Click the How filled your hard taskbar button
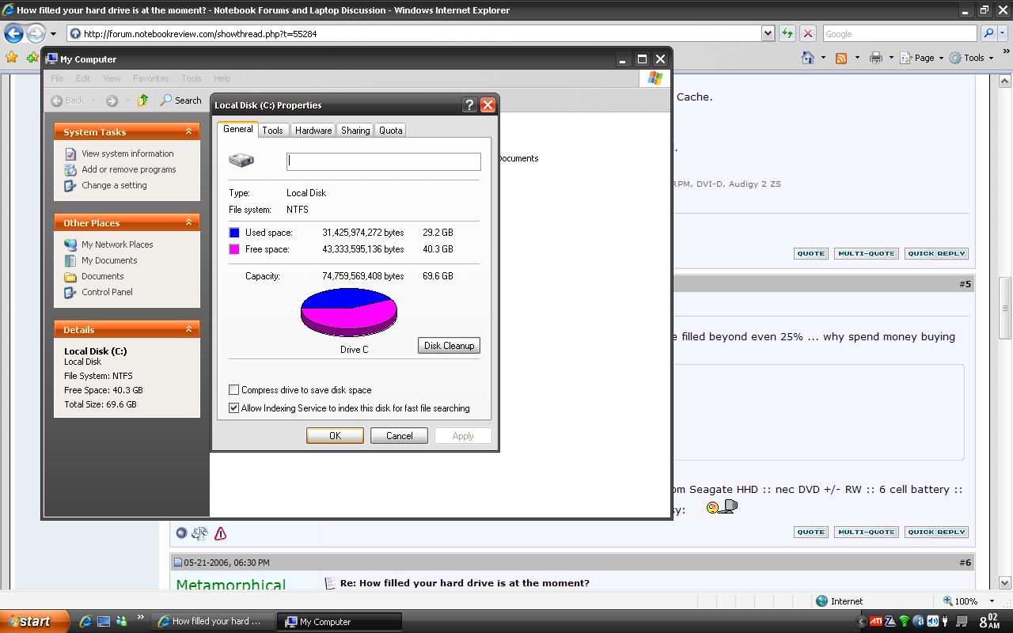 (214, 621)
